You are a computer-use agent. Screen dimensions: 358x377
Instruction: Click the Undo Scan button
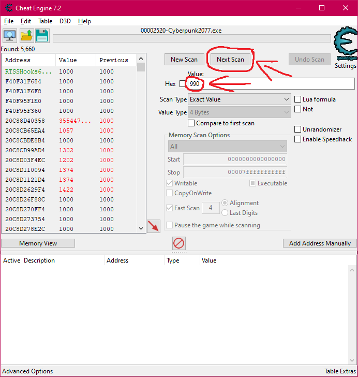click(x=309, y=60)
